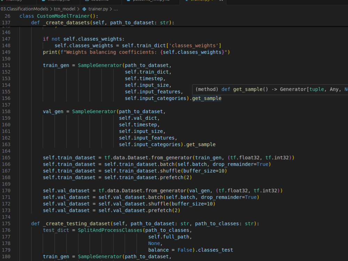Click balance = False on line 179
The height and width of the screenshot is (261, 348).
coord(170,250)
